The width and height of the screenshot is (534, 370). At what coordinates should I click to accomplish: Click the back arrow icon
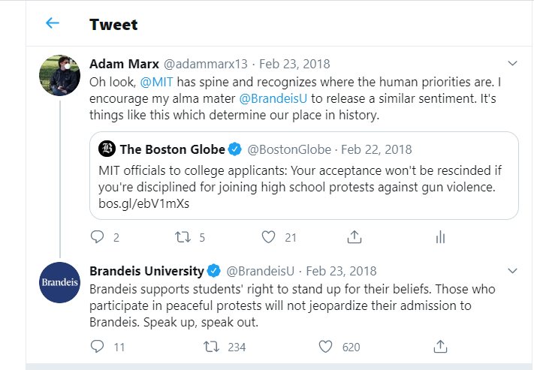pos(52,23)
